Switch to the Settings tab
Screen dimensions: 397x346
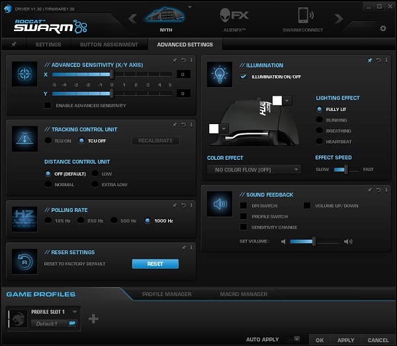coord(48,44)
